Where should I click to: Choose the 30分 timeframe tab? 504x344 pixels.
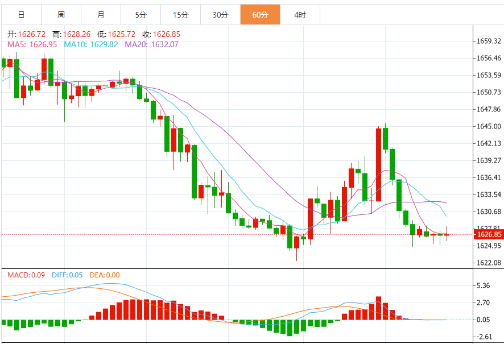221,15
